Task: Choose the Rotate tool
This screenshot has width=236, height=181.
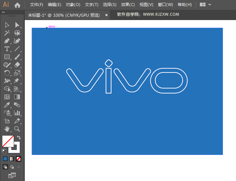Action: (7, 73)
